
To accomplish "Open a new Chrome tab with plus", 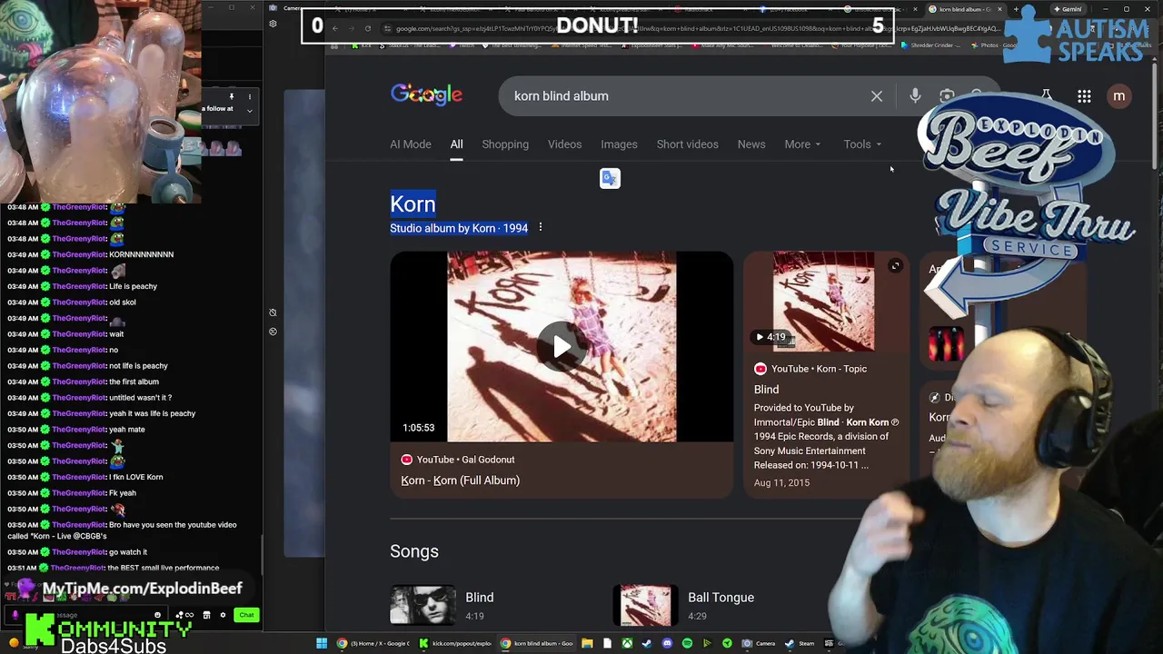I will click(x=1016, y=9).
